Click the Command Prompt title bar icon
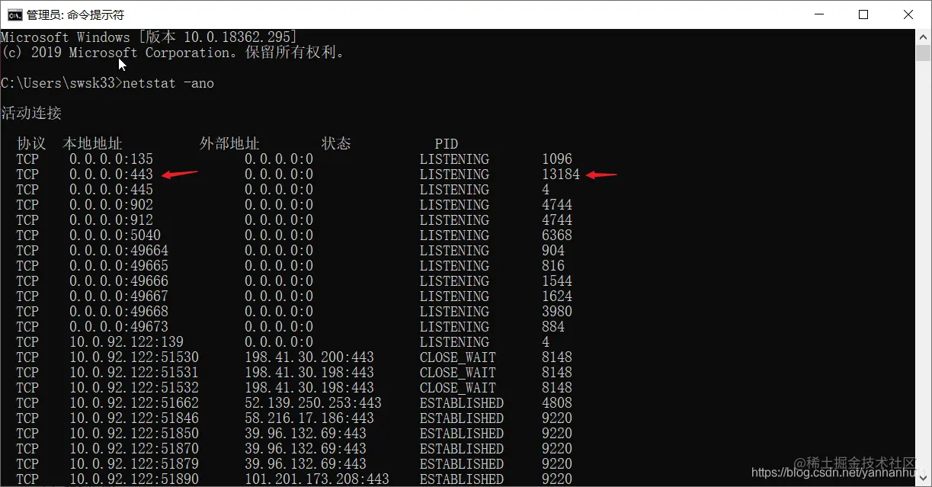 pyautogui.click(x=14, y=14)
